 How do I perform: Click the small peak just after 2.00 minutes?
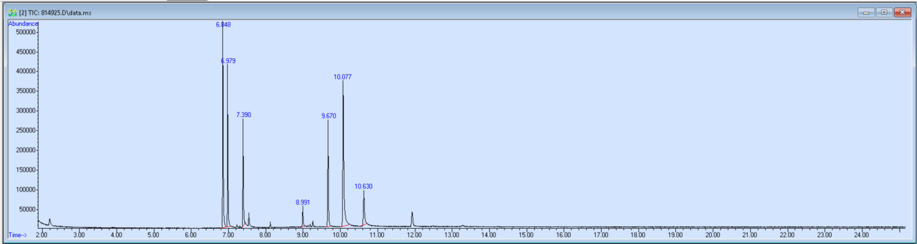[x=50, y=222]
